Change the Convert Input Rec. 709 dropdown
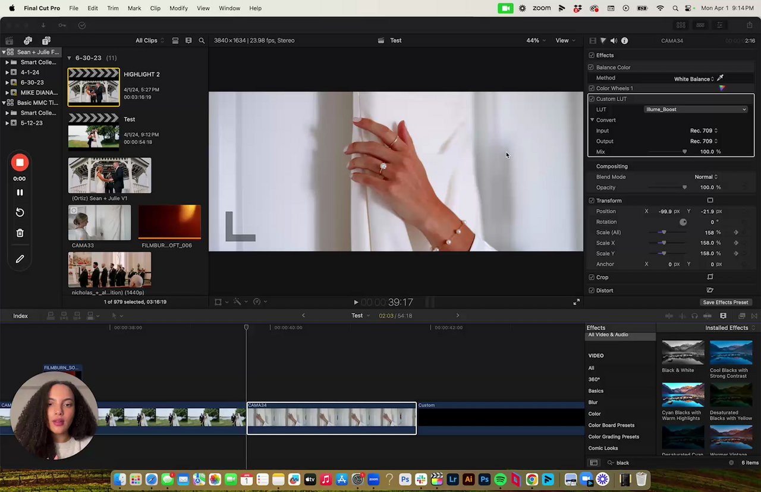This screenshot has height=492, width=761. 703,131
